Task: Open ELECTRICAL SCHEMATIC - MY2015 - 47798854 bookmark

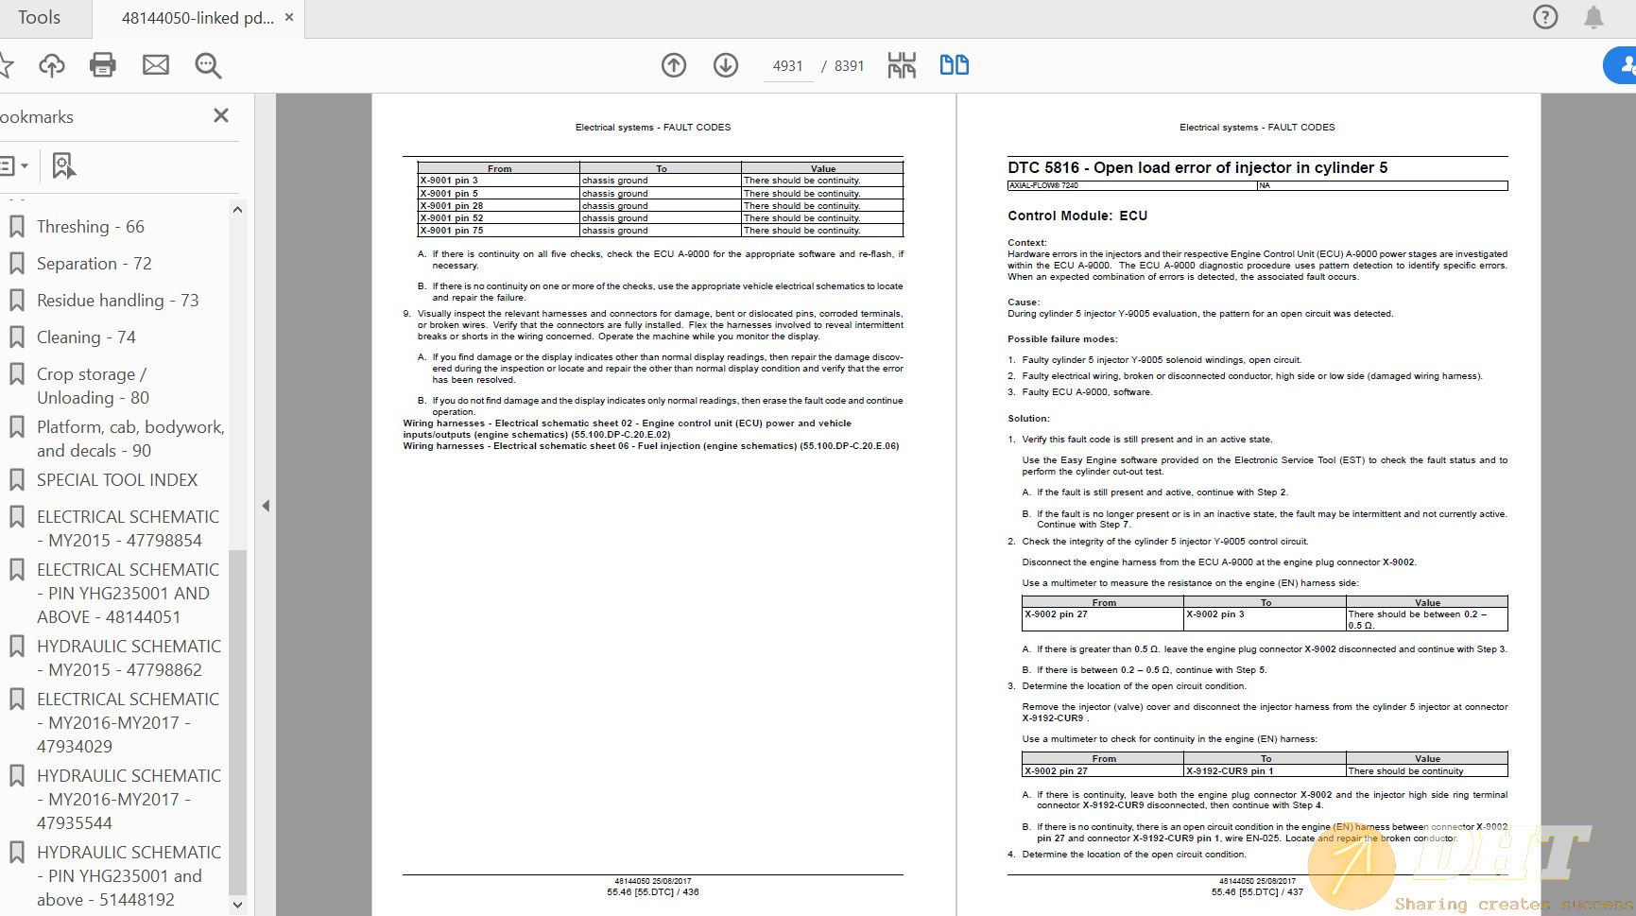Action: [x=128, y=528]
